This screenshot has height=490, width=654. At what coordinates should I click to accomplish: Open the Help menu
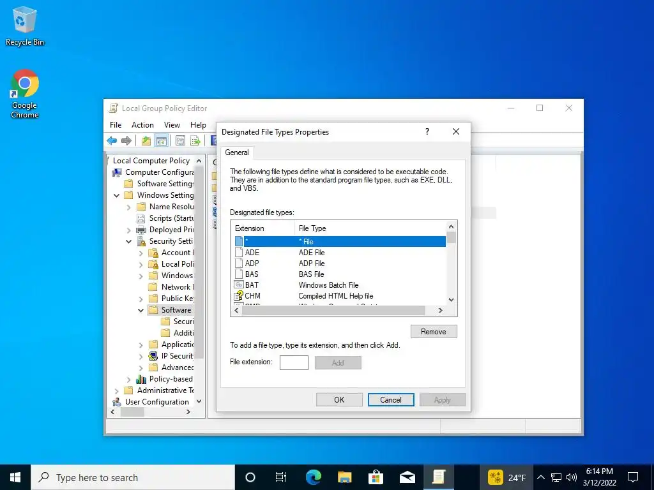(x=198, y=125)
